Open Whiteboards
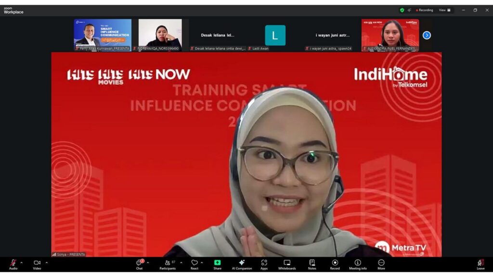Image resolution: width=493 pixels, height=277 pixels. pos(287,264)
